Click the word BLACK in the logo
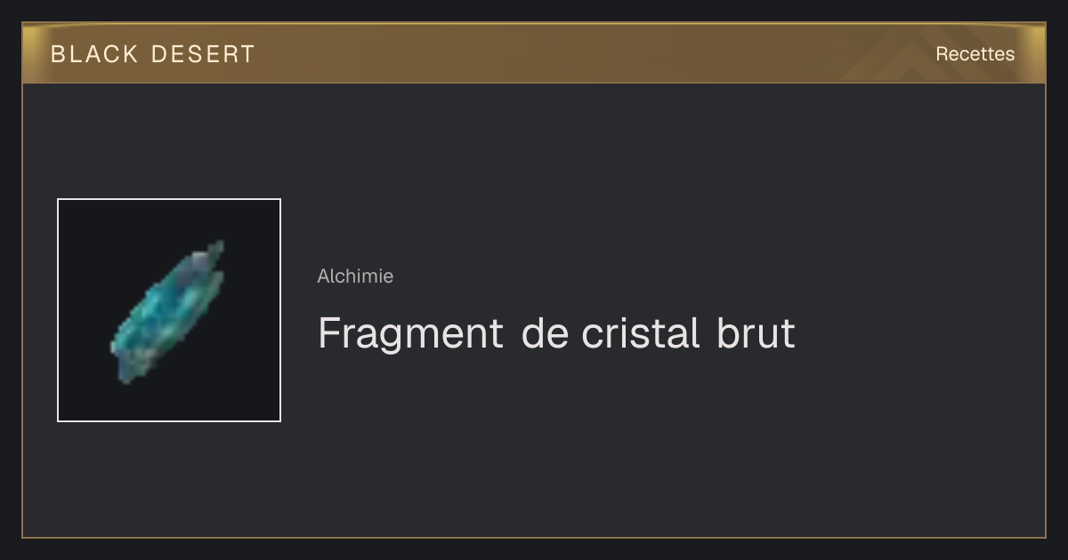Viewport: 1068px width, 560px height. tap(94, 54)
